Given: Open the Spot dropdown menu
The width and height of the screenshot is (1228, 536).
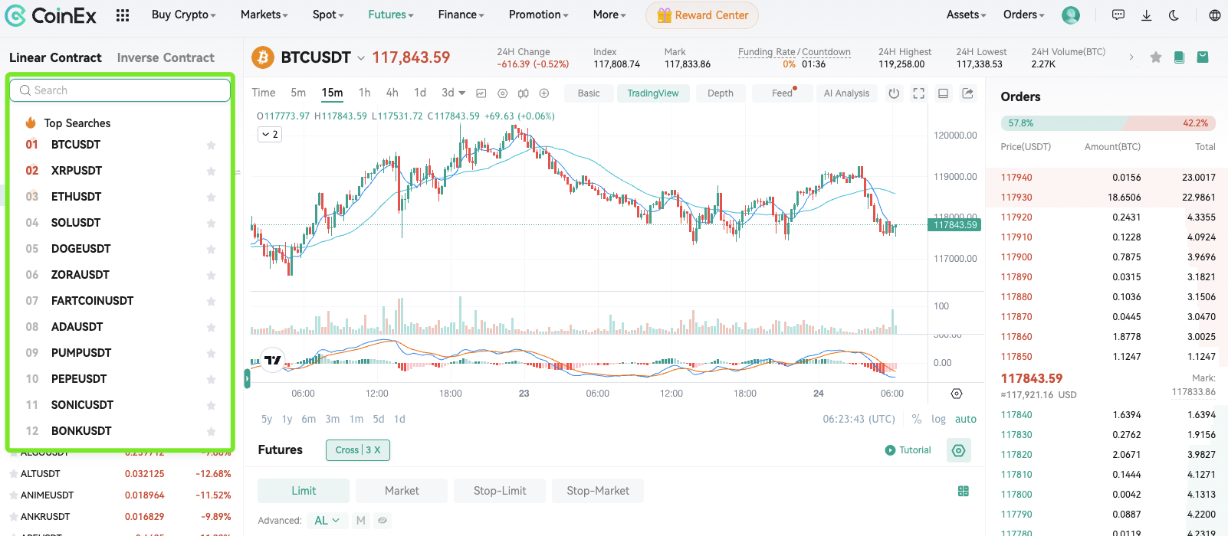Looking at the screenshot, I should (x=328, y=15).
